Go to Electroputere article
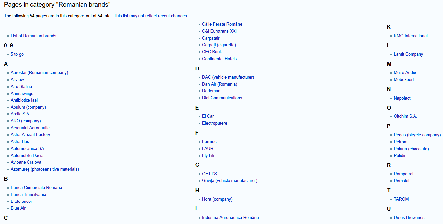Screen dimensions: 443x224 tap(215, 123)
